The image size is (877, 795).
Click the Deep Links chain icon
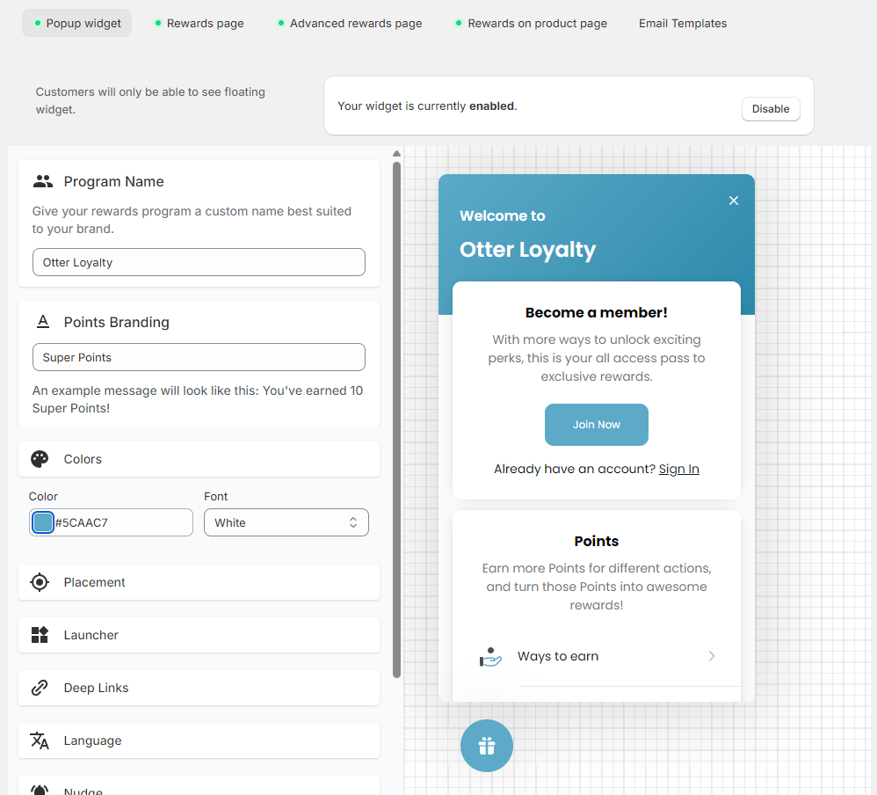click(x=40, y=688)
